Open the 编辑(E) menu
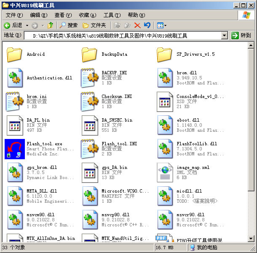Image resolution: width=257 pixels, height=253 pixels. point(39,15)
